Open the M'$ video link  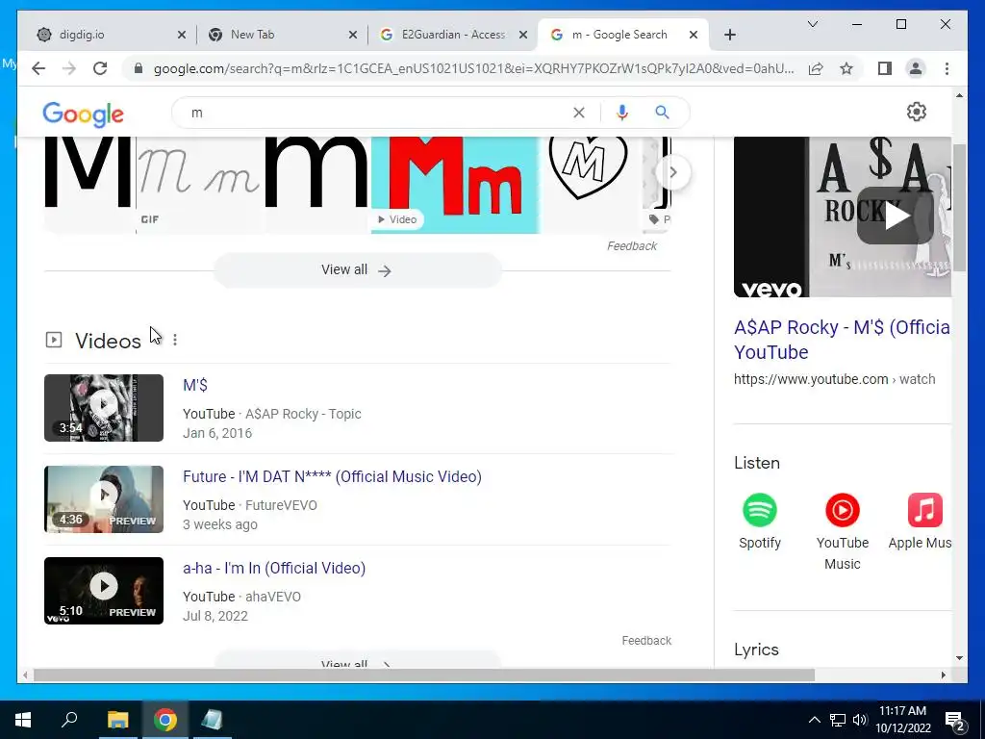coord(195,385)
